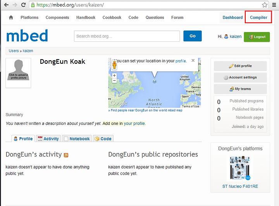Zoom in on the map
The width and height of the screenshot is (279, 206).
(114, 75)
